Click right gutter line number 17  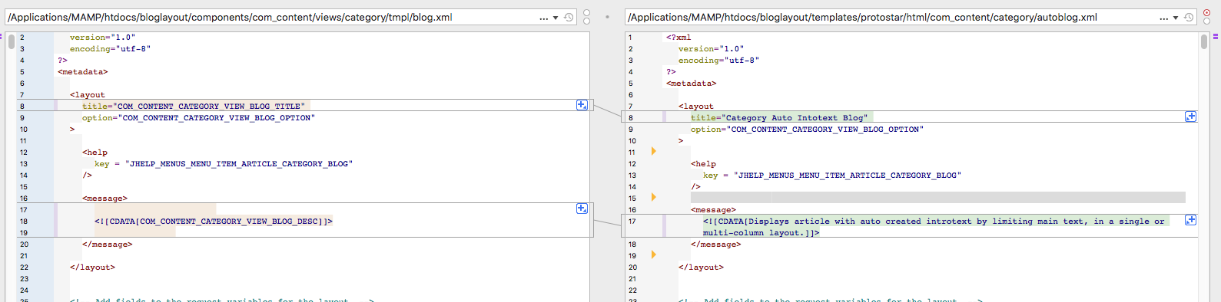632,221
